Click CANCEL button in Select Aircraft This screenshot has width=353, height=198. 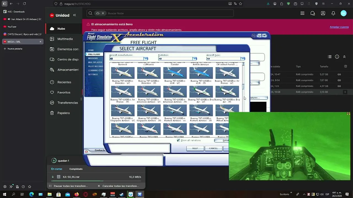tap(213, 148)
